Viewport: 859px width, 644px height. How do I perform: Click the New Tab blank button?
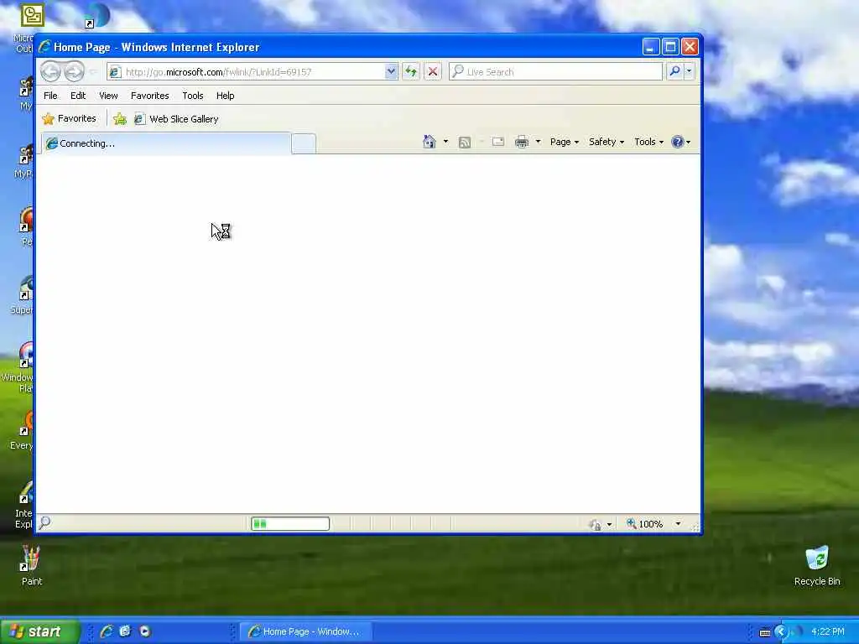point(304,144)
